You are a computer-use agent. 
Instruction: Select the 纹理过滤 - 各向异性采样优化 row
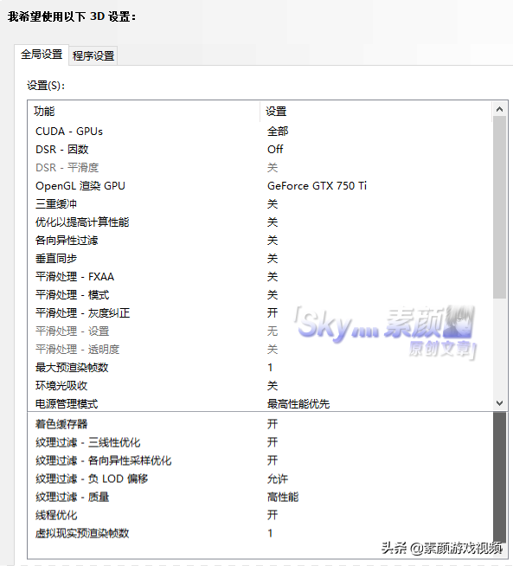[x=260, y=460]
